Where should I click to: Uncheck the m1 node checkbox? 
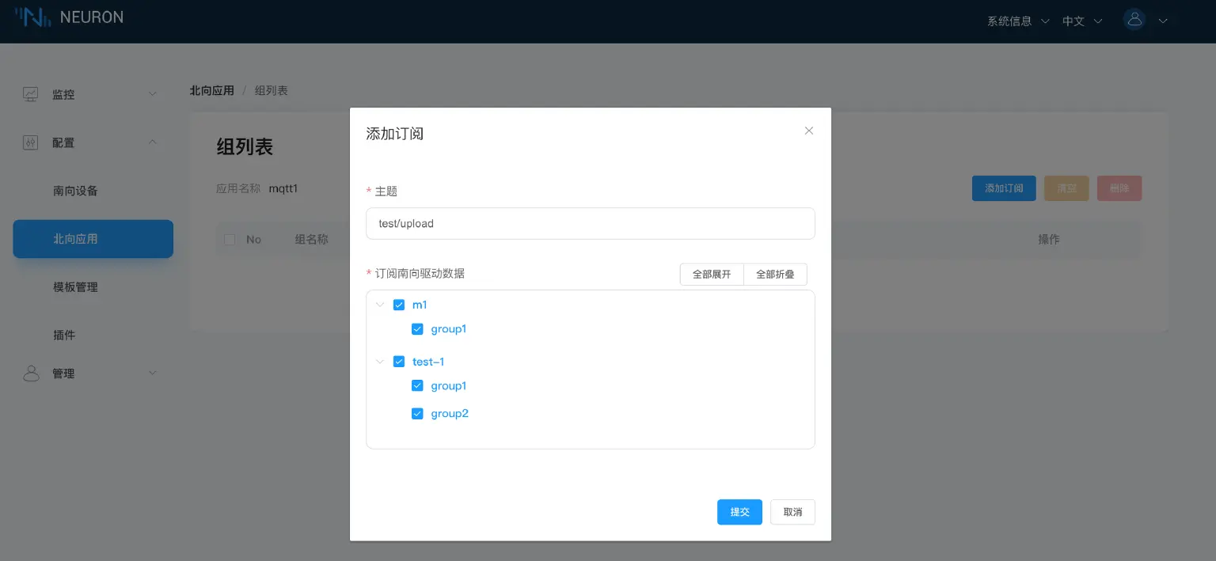(399, 305)
